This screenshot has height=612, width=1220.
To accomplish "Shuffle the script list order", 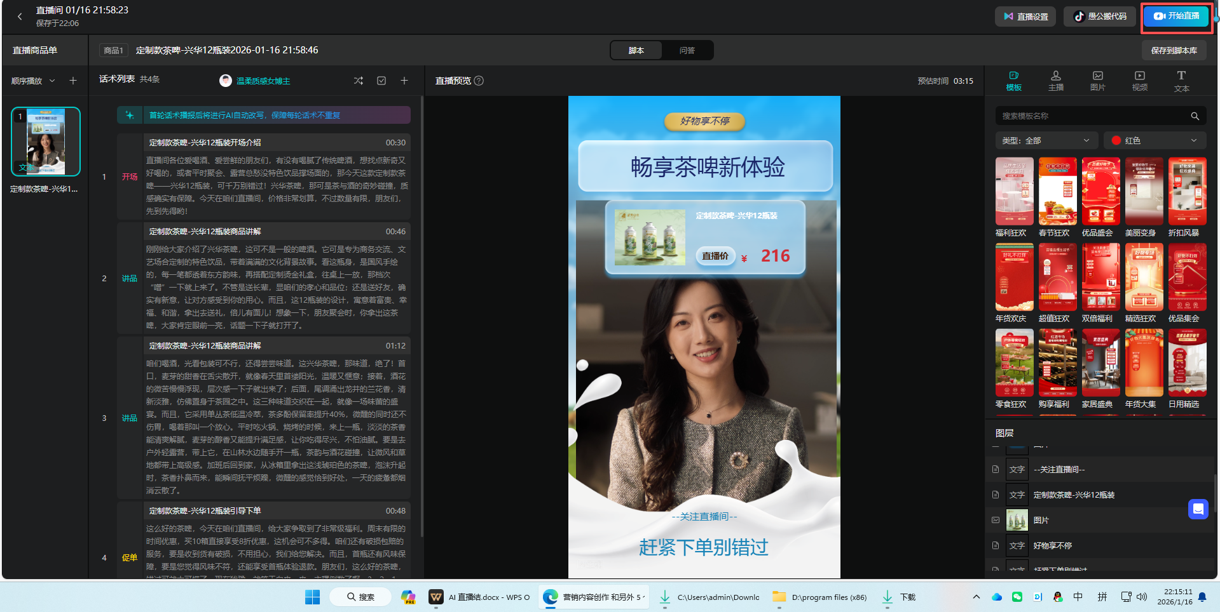I will pyautogui.click(x=359, y=81).
